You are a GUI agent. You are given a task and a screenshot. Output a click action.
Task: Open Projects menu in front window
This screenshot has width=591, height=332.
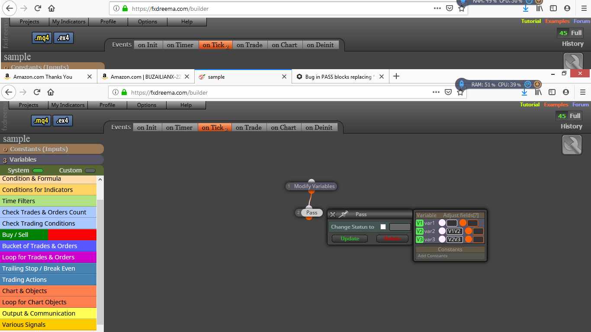click(29, 105)
